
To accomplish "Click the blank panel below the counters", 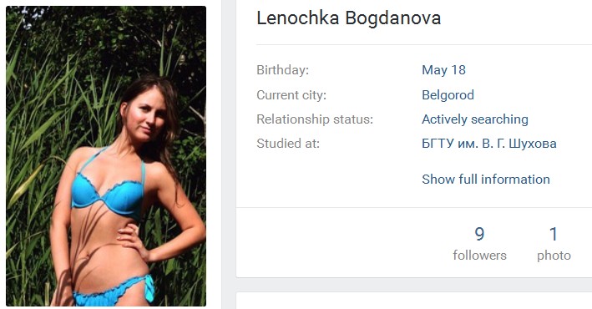I will click(414, 301).
